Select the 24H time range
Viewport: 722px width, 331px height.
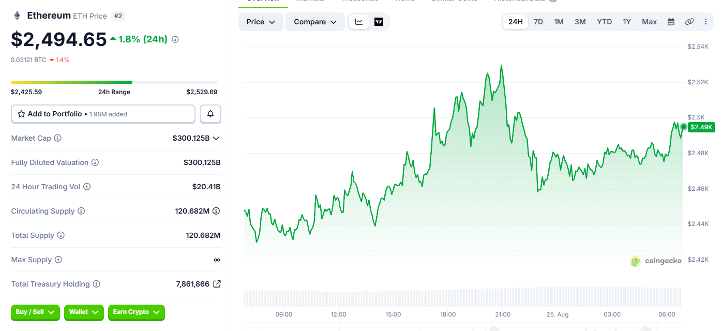coord(516,22)
